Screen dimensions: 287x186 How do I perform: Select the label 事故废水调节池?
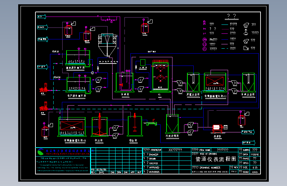click(x=75, y=68)
